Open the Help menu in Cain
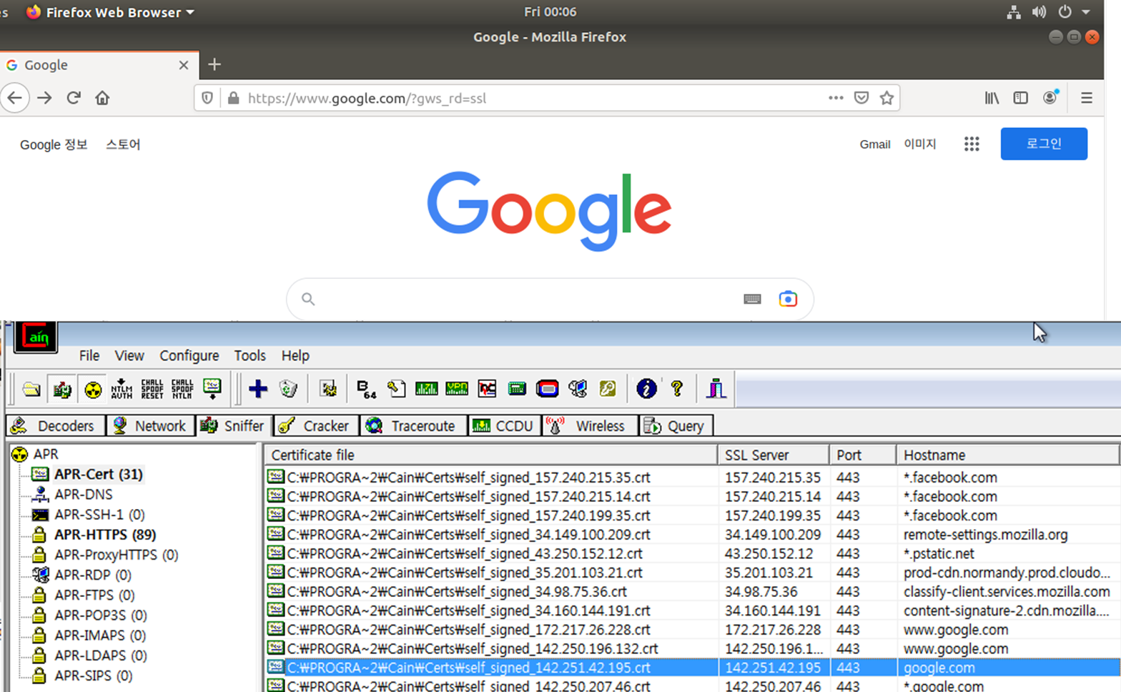This screenshot has height=692, width=1121. tap(295, 355)
